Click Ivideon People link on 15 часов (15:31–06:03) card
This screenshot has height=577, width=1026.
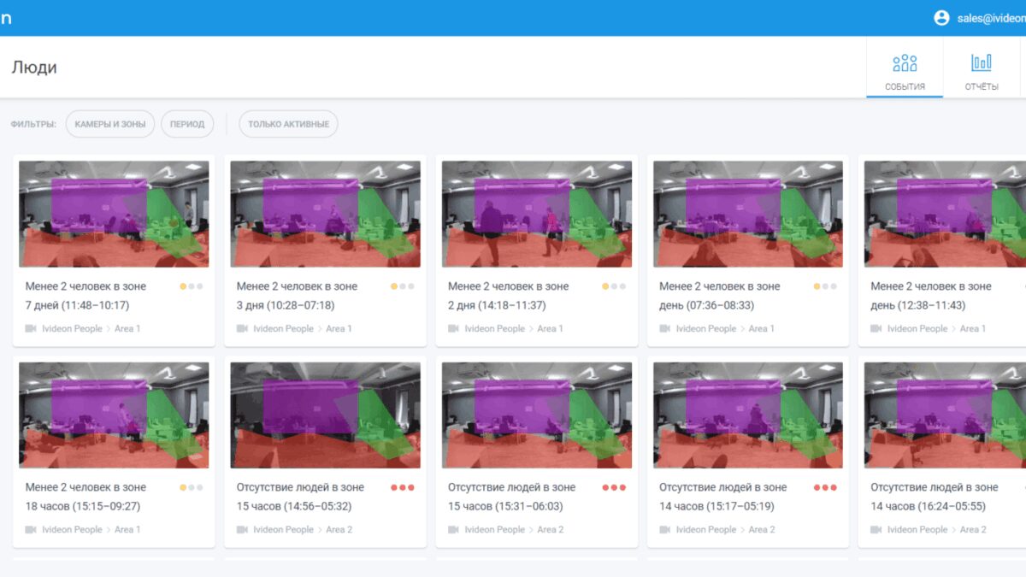(495, 529)
